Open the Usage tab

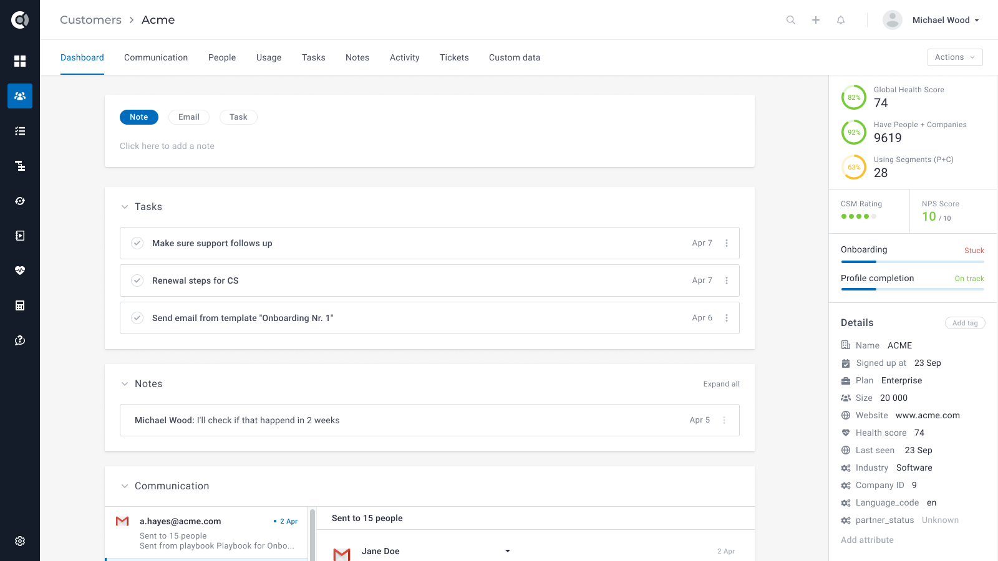269,57
